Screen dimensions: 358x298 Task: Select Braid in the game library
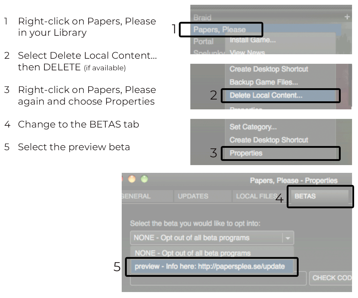(x=202, y=18)
